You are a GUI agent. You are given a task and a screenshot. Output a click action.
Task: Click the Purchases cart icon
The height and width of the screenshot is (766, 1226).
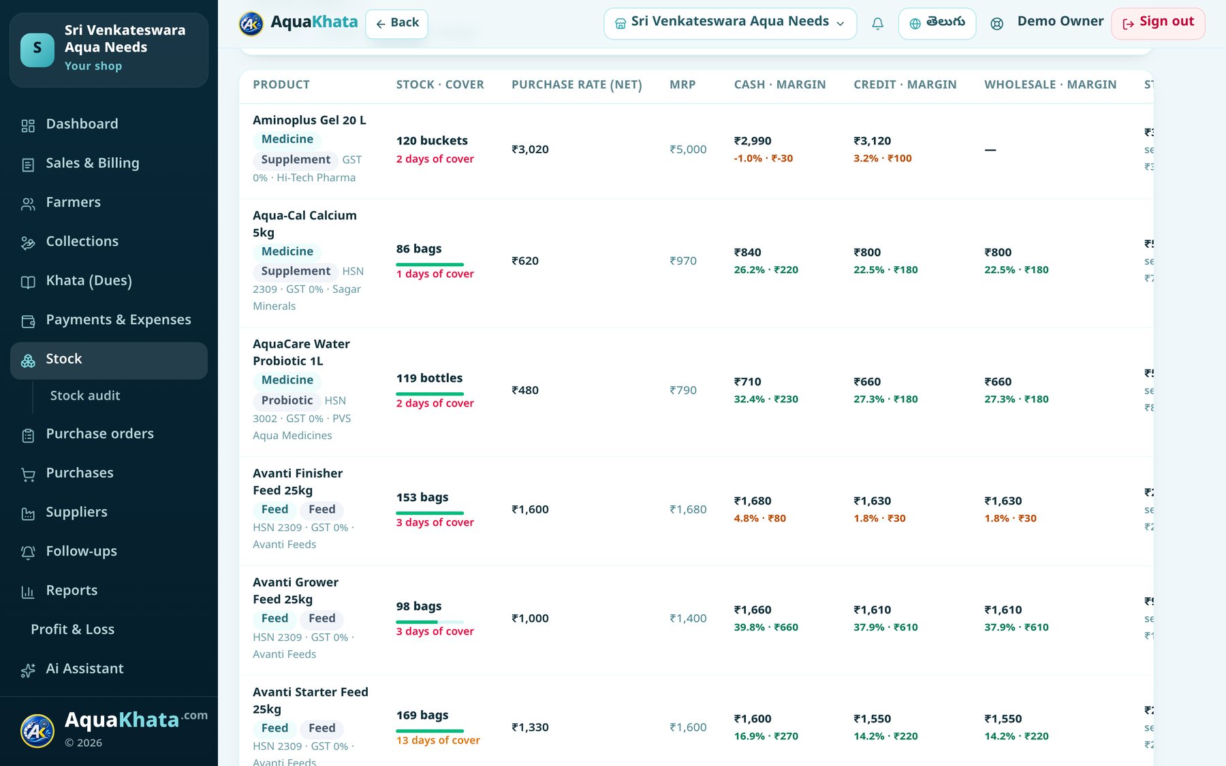tap(28, 474)
